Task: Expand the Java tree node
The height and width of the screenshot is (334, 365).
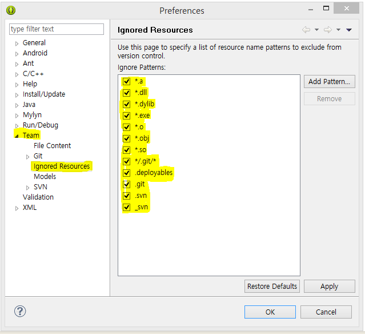Action: tap(17, 105)
